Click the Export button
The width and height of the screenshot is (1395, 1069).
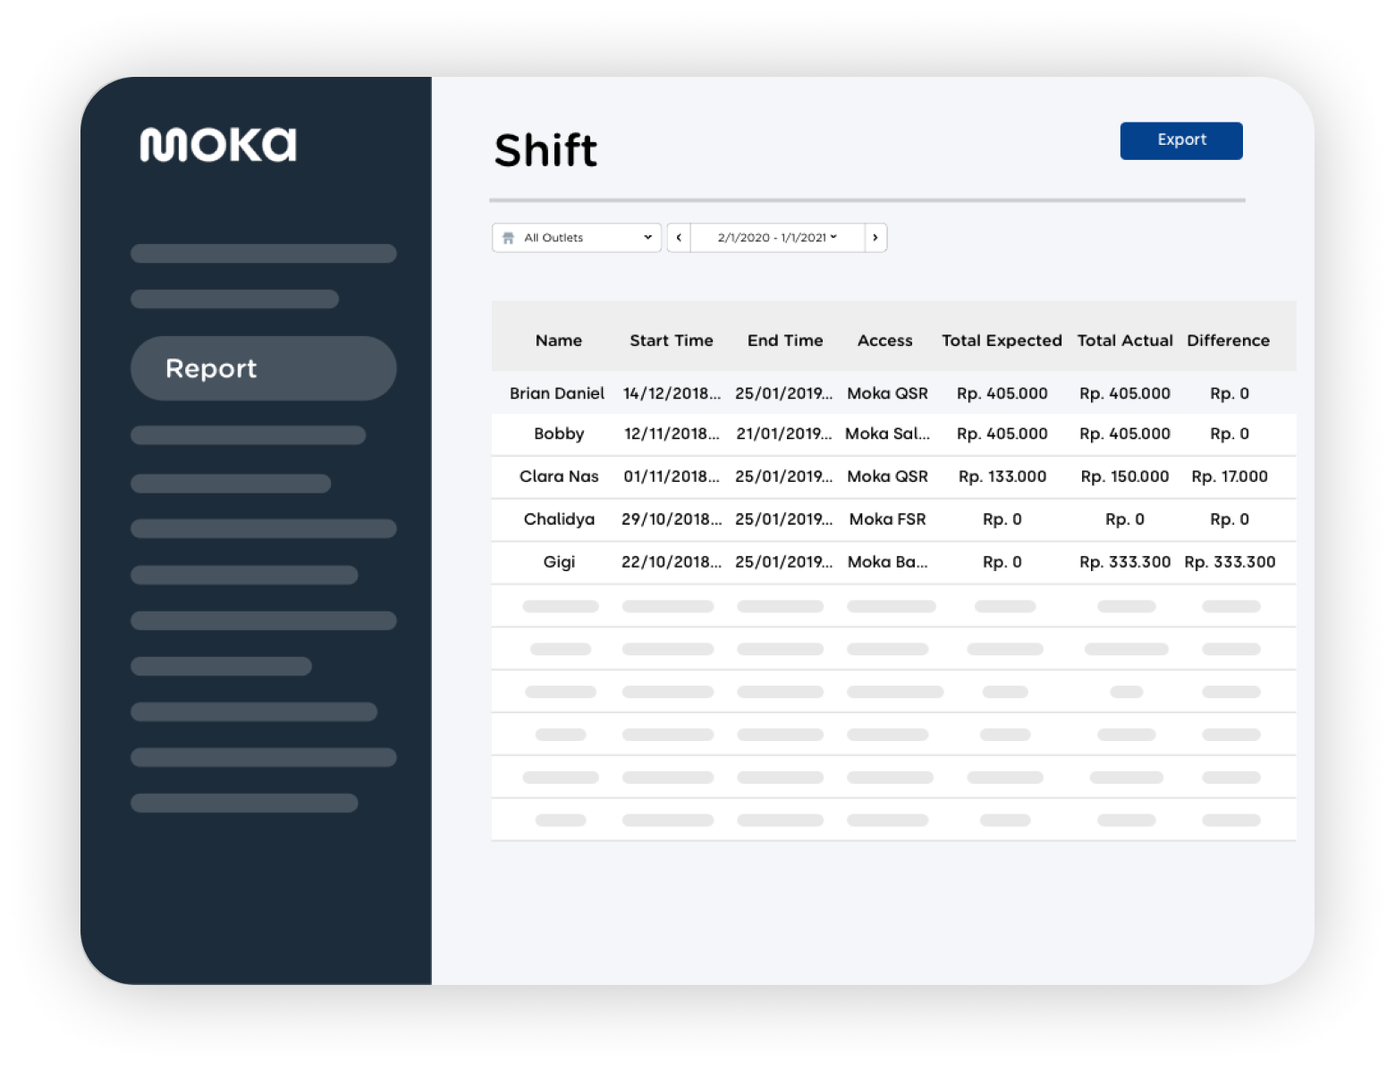[1180, 140]
